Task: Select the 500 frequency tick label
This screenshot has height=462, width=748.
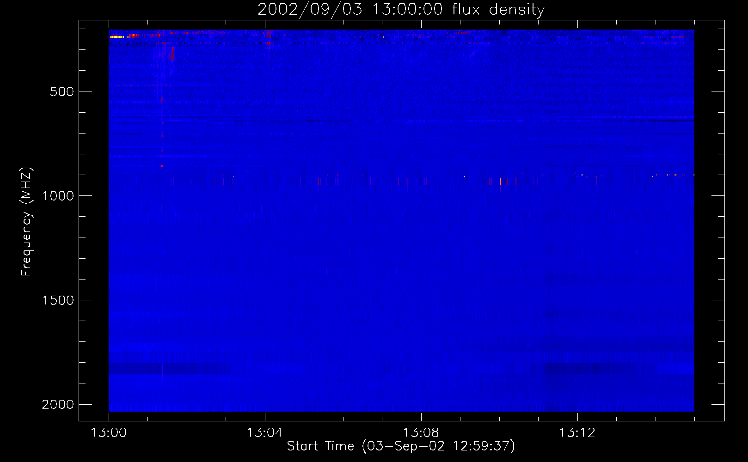Action: point(62,91)
